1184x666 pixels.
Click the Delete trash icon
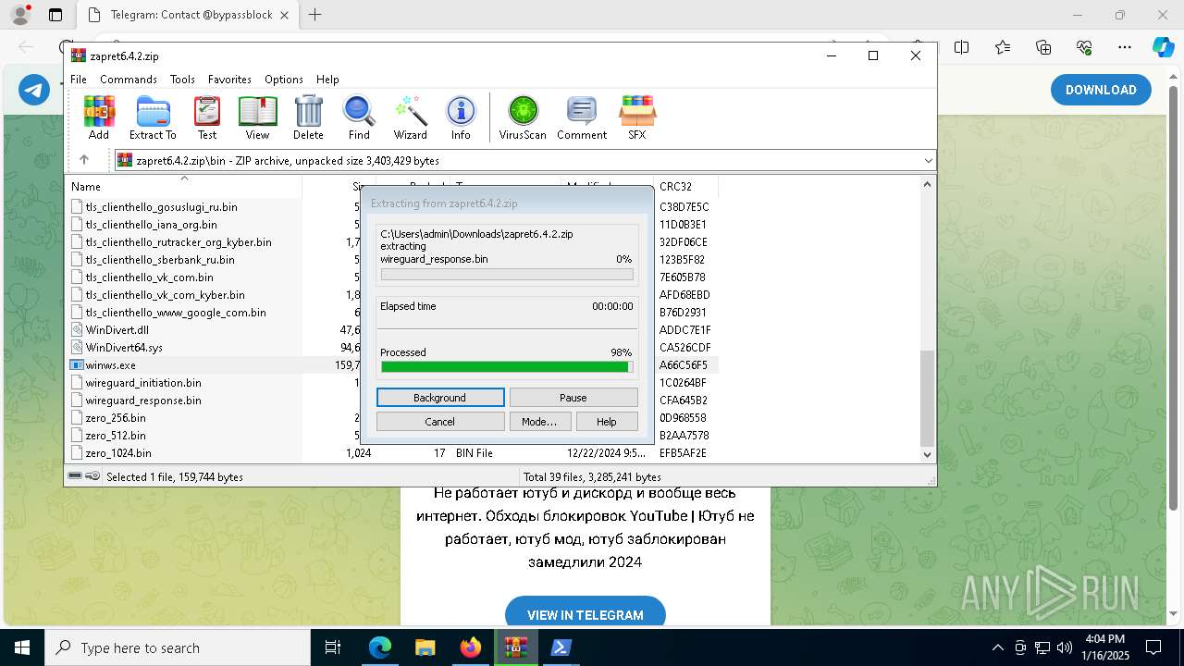(x=308, y=117)
